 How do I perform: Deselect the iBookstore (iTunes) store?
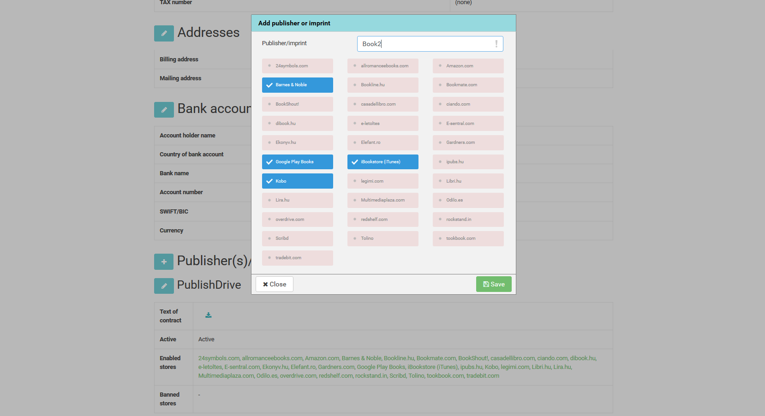tap(383, 162)
